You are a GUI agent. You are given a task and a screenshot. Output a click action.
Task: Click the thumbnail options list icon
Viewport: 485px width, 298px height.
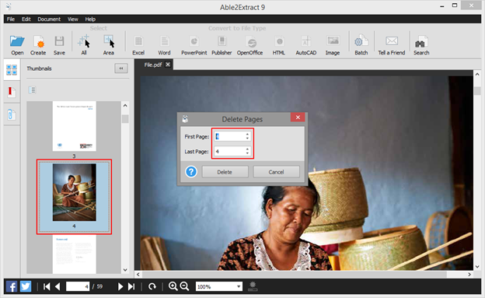tap(32, 90)
